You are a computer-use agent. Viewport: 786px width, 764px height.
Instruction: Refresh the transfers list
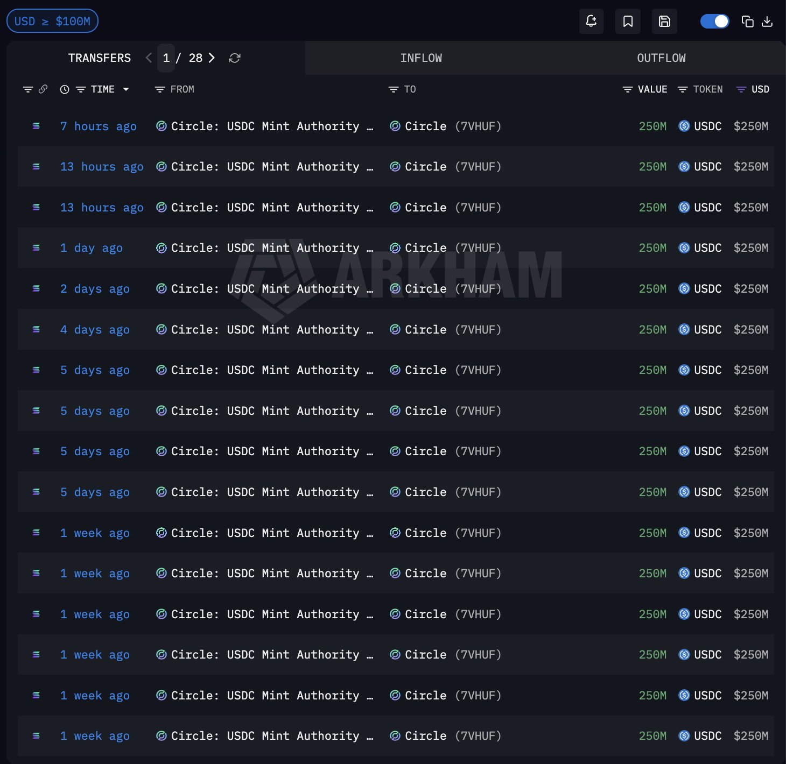234,58
